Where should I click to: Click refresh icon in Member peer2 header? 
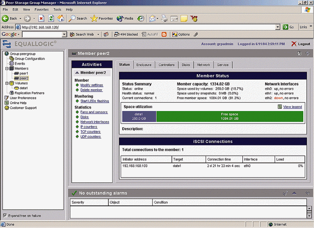coord(308,54)
